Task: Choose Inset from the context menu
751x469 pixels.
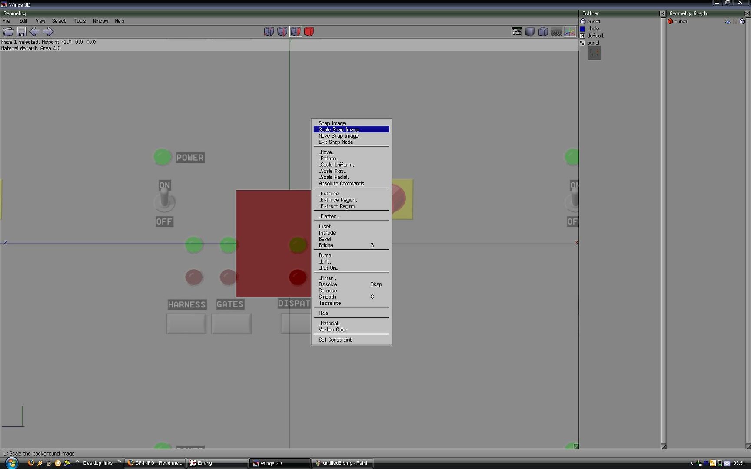Action: pyautogui.click(x=351, y=226)
